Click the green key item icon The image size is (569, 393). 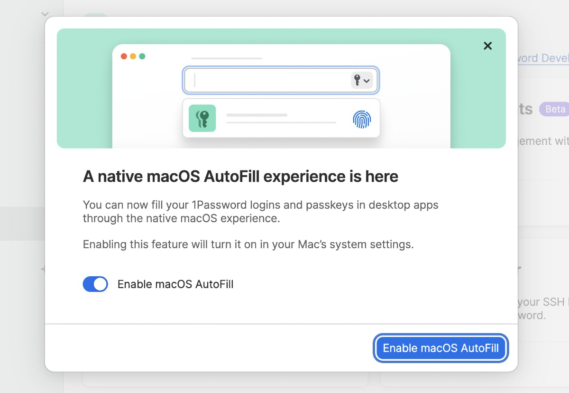pos(202,118)
